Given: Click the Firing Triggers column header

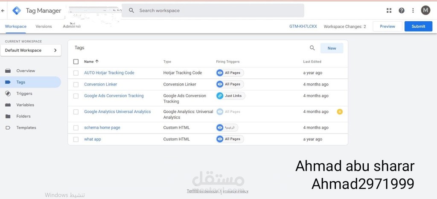Looking at the screenshot, I should [228, 62].
